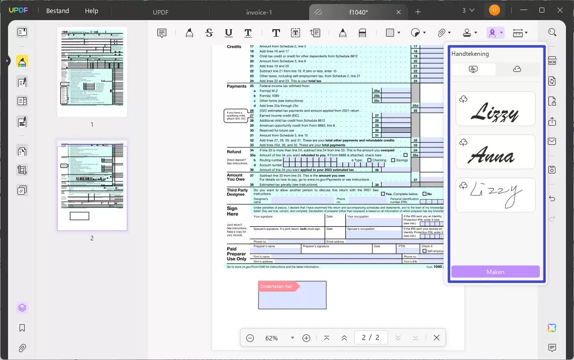This screenshot has width=574, height=360.
Task: Undo the last action in right sidebar
Action: coord(552,199)
